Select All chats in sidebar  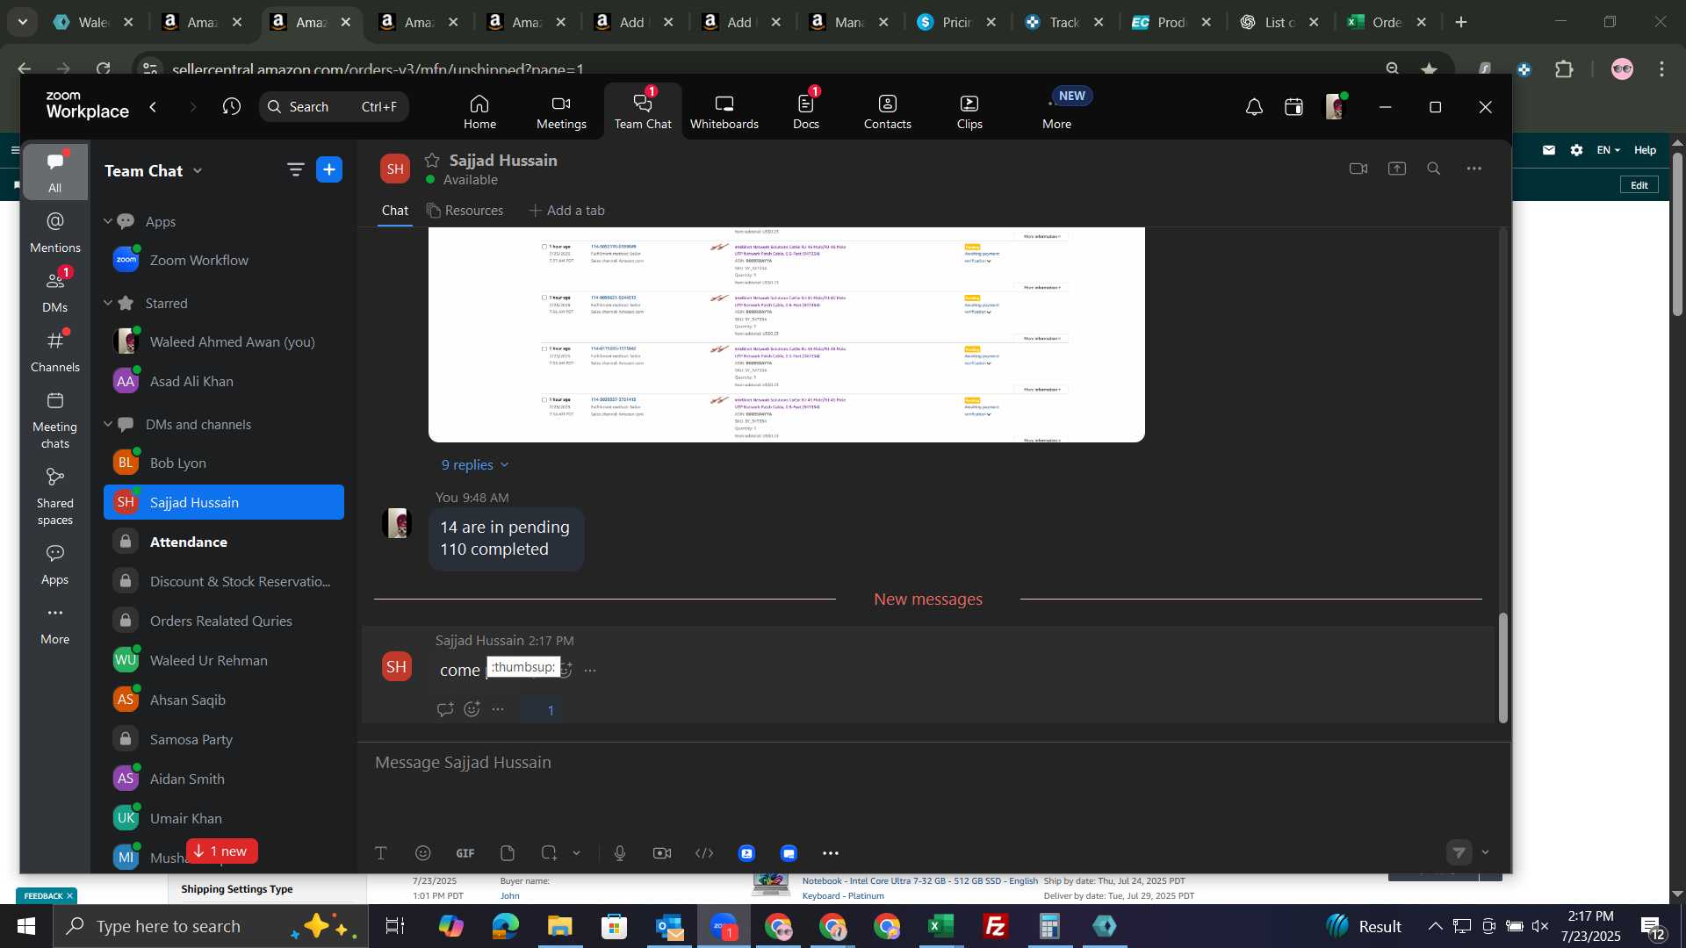click(54, 172)
